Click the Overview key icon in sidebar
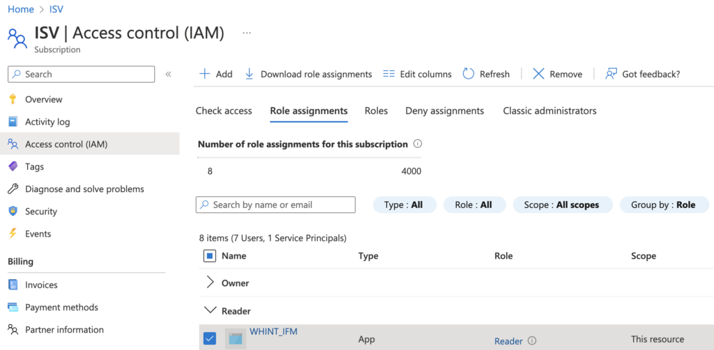The width and height of the screenshot is (714, 350). point(13,99)
